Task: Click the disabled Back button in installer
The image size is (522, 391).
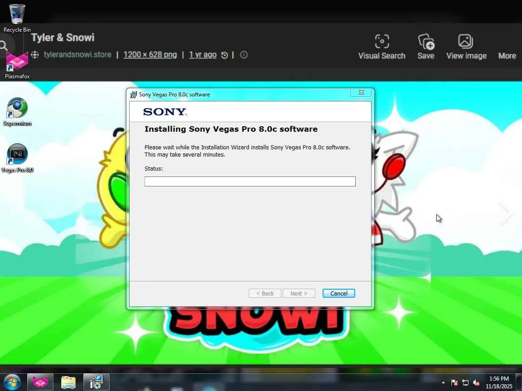Action: 265,293
